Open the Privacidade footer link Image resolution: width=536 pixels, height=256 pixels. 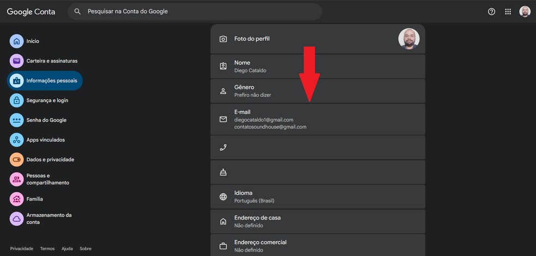[x=22, y=249]
